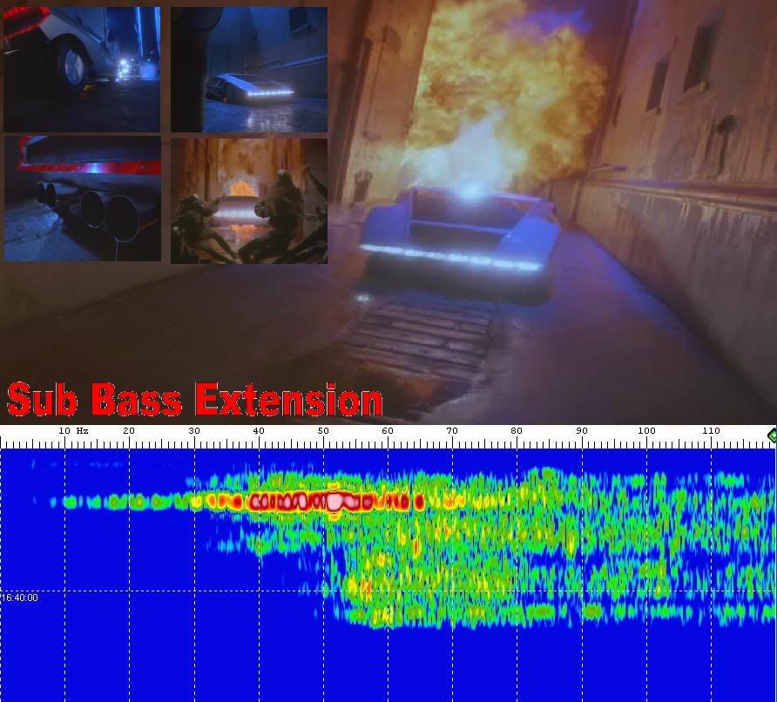This screenshot has width=777, height=702.
Task: Click the 10 Hz ruler label
Action: (x=73, y=431)
